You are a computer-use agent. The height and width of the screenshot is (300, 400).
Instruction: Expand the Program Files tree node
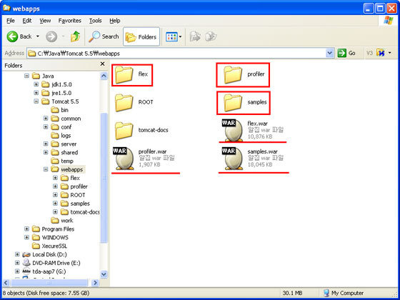[27, 229]
